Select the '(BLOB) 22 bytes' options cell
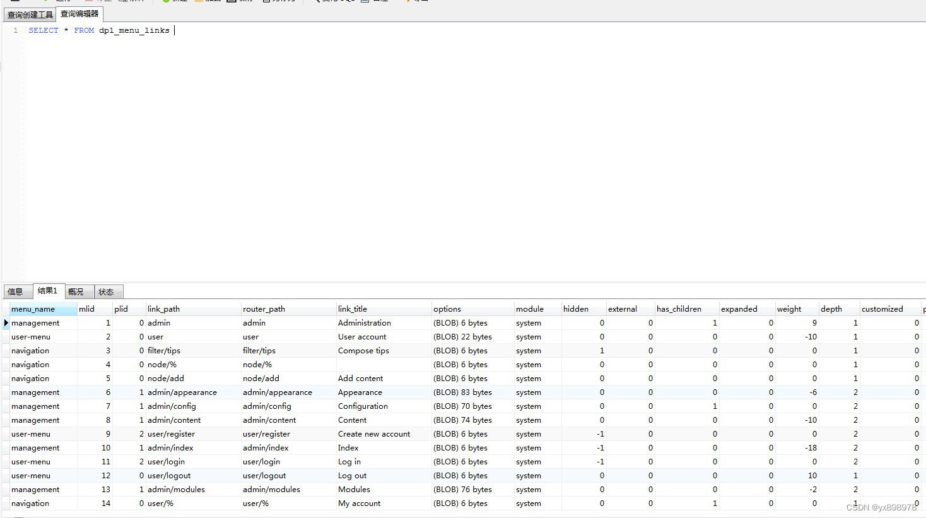 pyautogui.click(x=473, y=336)
